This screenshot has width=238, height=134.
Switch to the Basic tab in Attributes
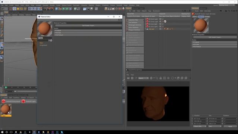[195, 16]
